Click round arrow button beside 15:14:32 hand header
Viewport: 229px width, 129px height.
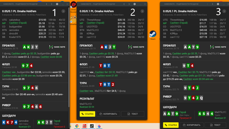click(142, 11)
